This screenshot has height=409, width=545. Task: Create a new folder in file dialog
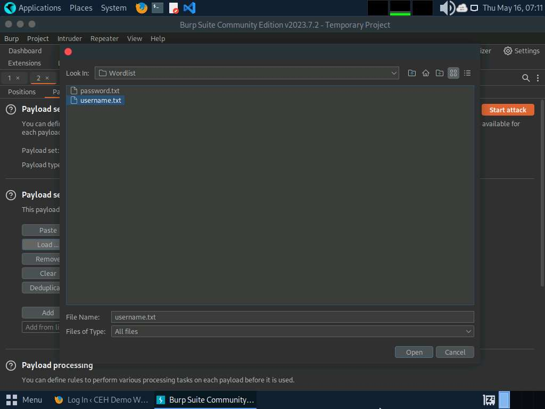point(440,73)
